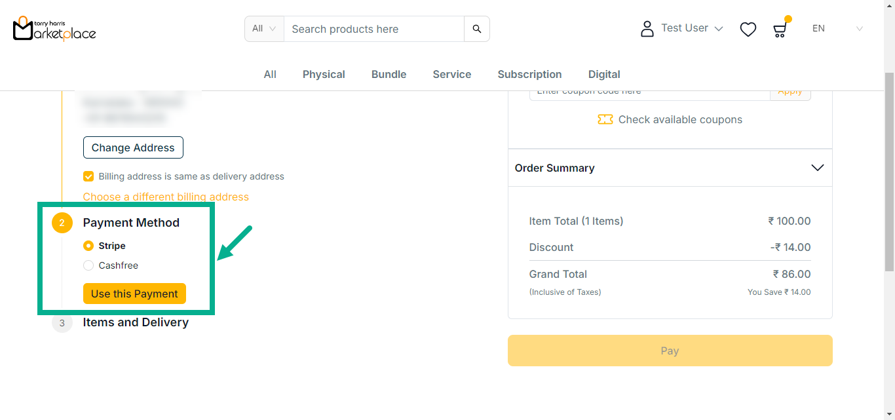Click the coupon ticket icon
The image size is (895, 420).
(x=605, y=119)
